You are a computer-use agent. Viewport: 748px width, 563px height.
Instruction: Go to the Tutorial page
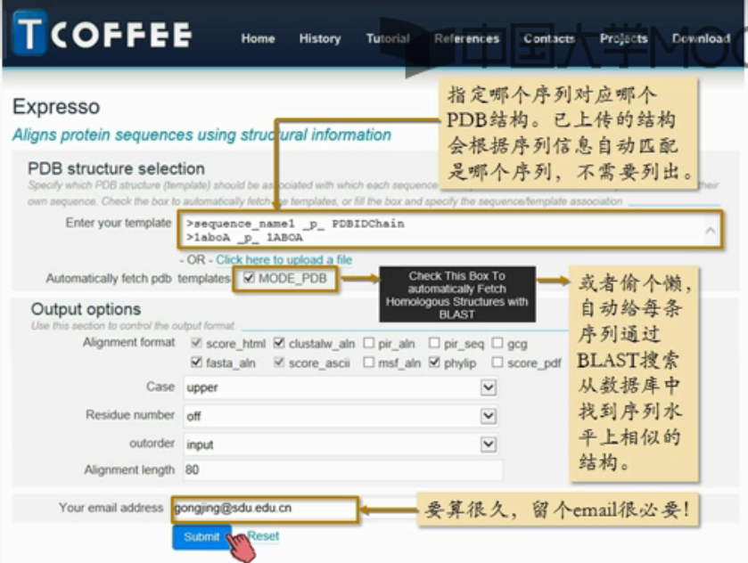pos(387,38)
